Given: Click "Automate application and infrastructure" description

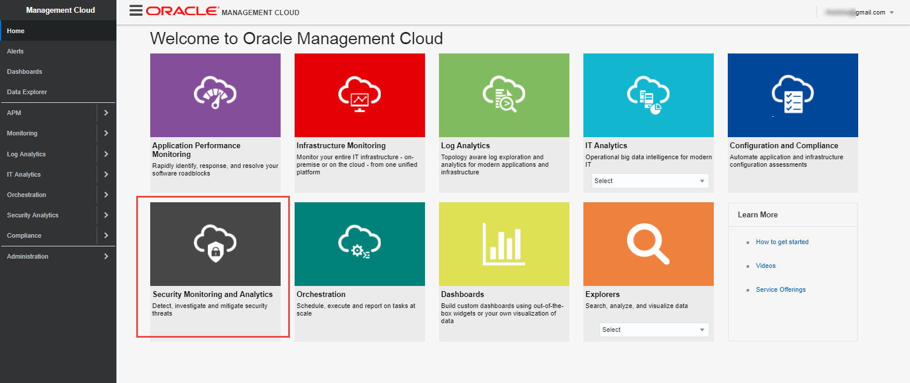Looking at the screenshot, I should (786, 161).
